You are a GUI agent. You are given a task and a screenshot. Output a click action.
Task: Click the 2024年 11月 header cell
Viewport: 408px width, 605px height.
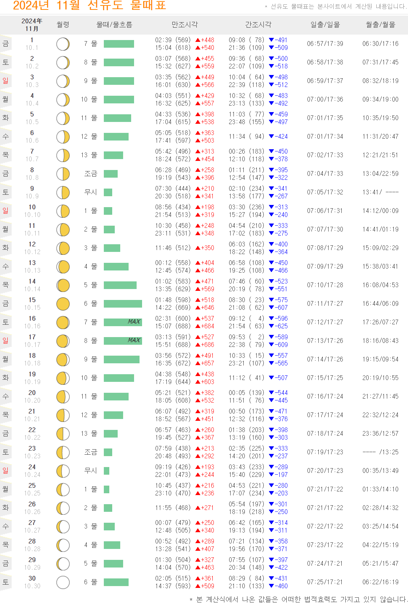coord(32,25)
